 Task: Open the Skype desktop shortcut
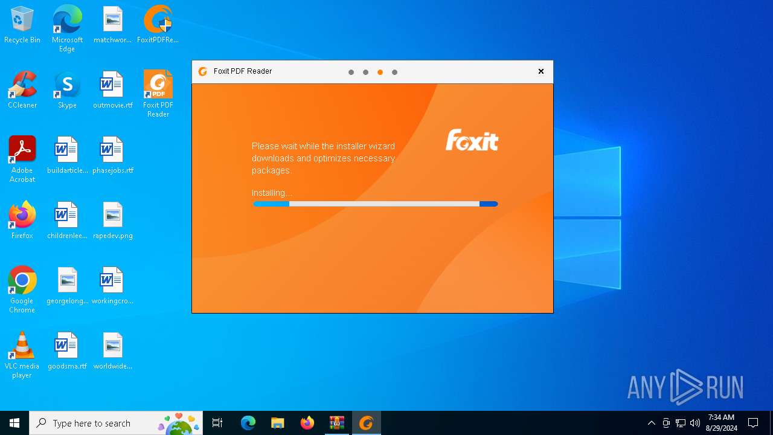[67, 90]
